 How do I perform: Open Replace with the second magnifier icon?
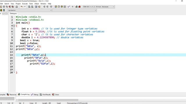point(32,7)
